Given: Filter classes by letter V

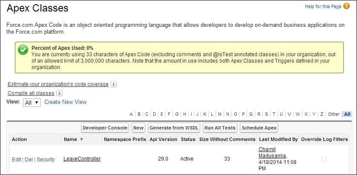Looking at the screenshot, I should (x=289, y=114).
